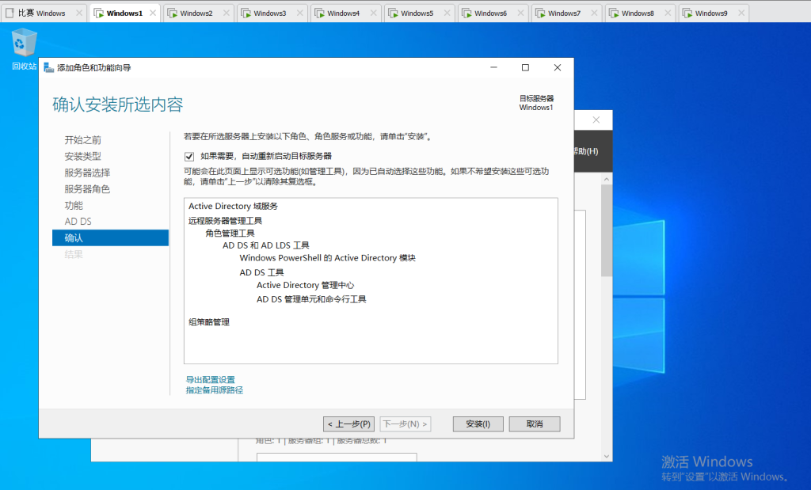Switch to the Windows7 tab
The width and height of the screenshot is (811, 490).
tap(564, 13)
